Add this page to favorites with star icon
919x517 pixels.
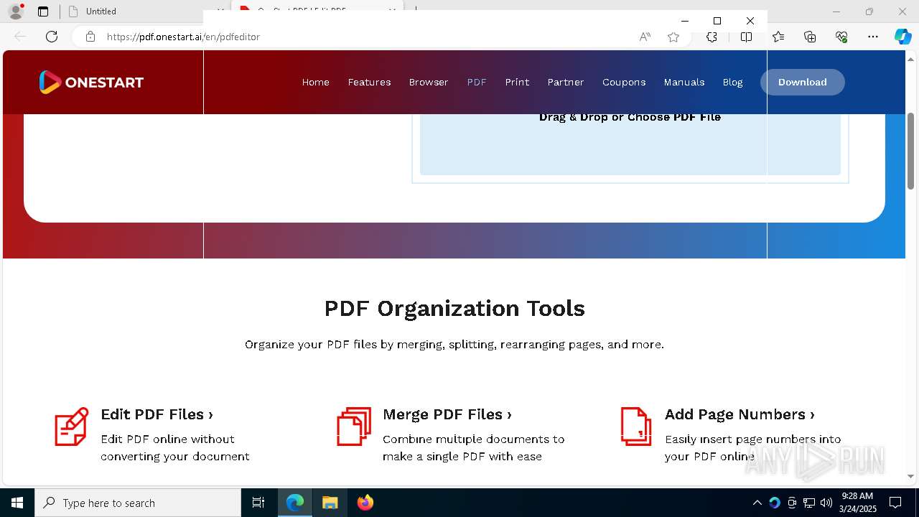[x=673, y=37]
